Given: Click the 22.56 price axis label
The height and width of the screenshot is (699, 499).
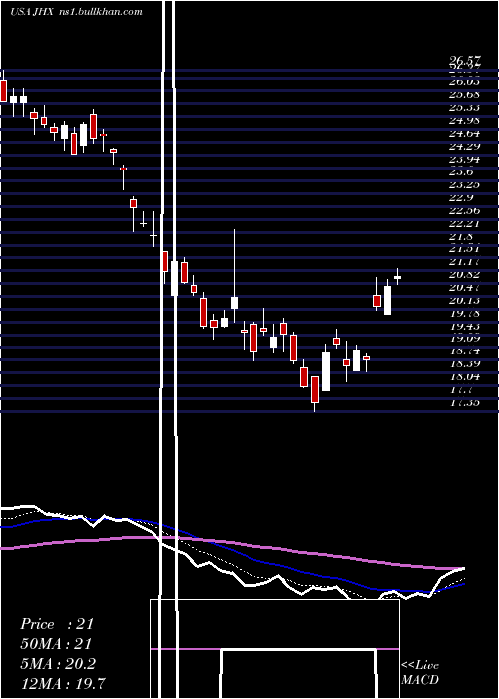Looking at the screenshot, I should point(466,210).
